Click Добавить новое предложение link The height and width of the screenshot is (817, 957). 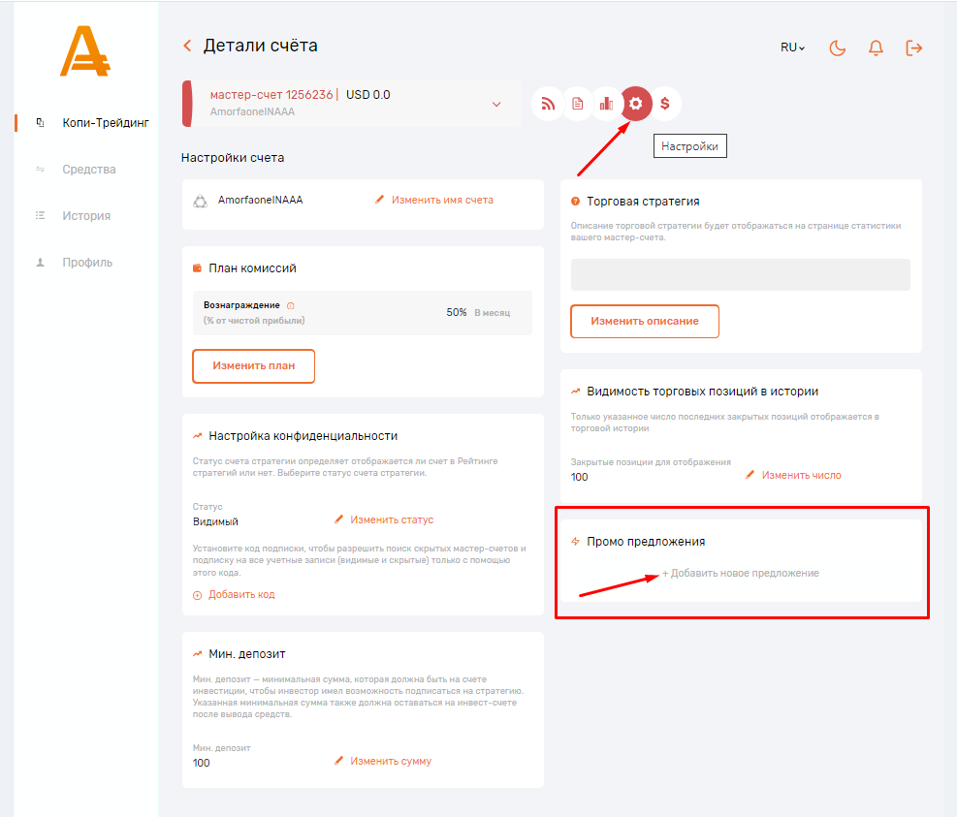pos(741,573)
